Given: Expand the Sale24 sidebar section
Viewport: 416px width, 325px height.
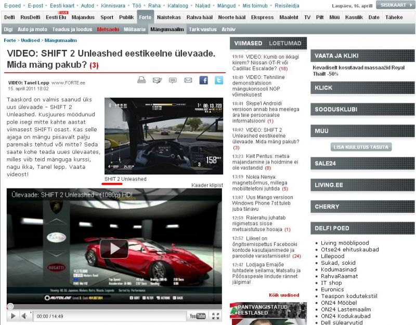Looking at the screenshot, I should coord(362,164).
